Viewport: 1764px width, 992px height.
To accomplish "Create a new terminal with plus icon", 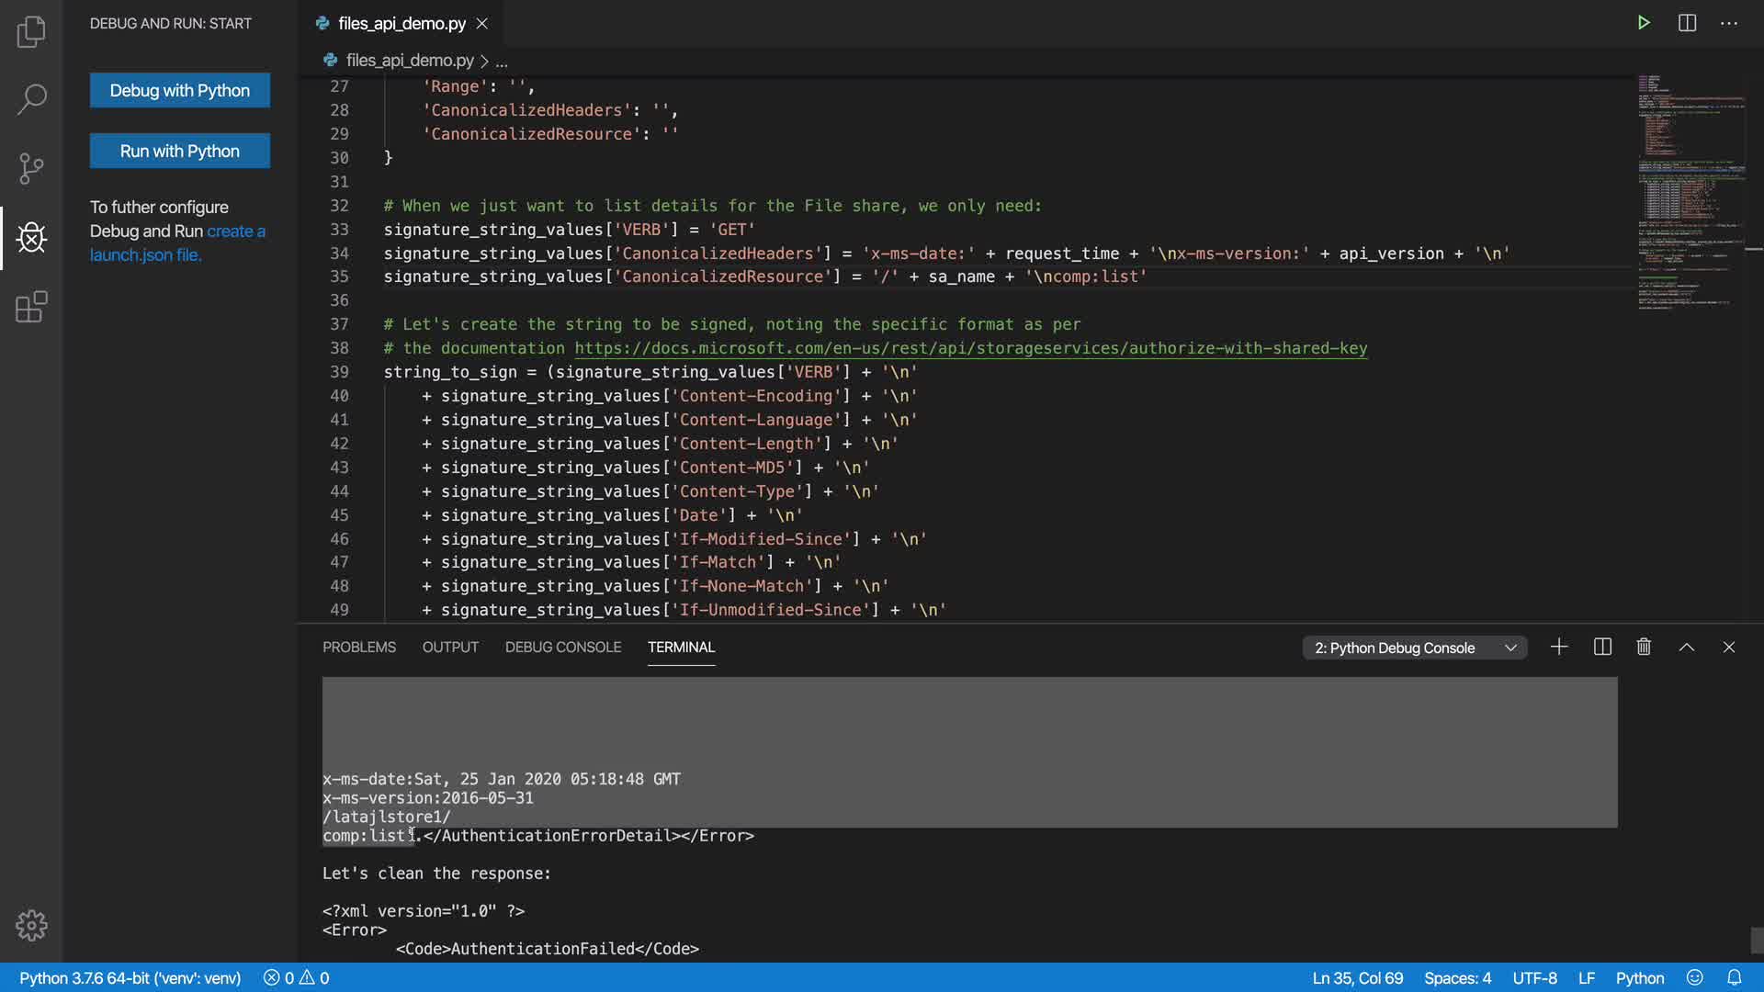I will tap(1559, 647).
